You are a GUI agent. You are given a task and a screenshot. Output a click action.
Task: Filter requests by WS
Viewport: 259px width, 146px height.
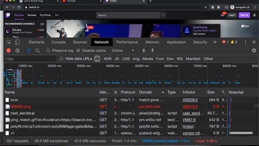pyautogui.click(x=180, y=59)
